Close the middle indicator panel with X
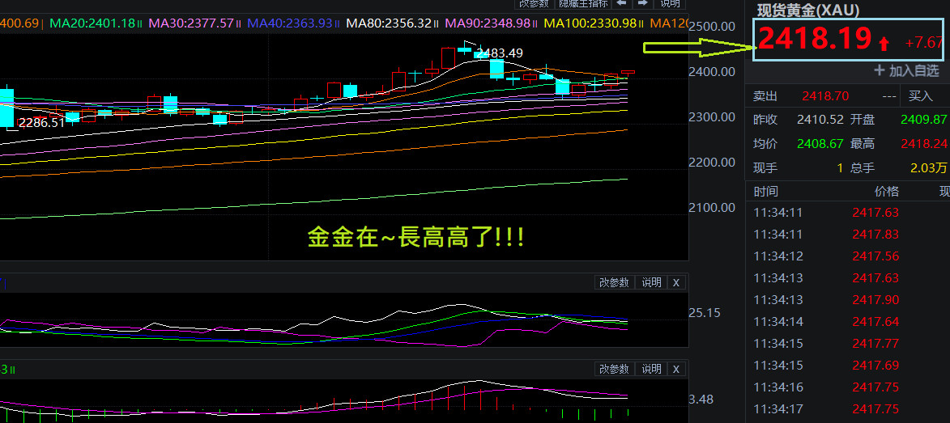 tap(676, 282)
